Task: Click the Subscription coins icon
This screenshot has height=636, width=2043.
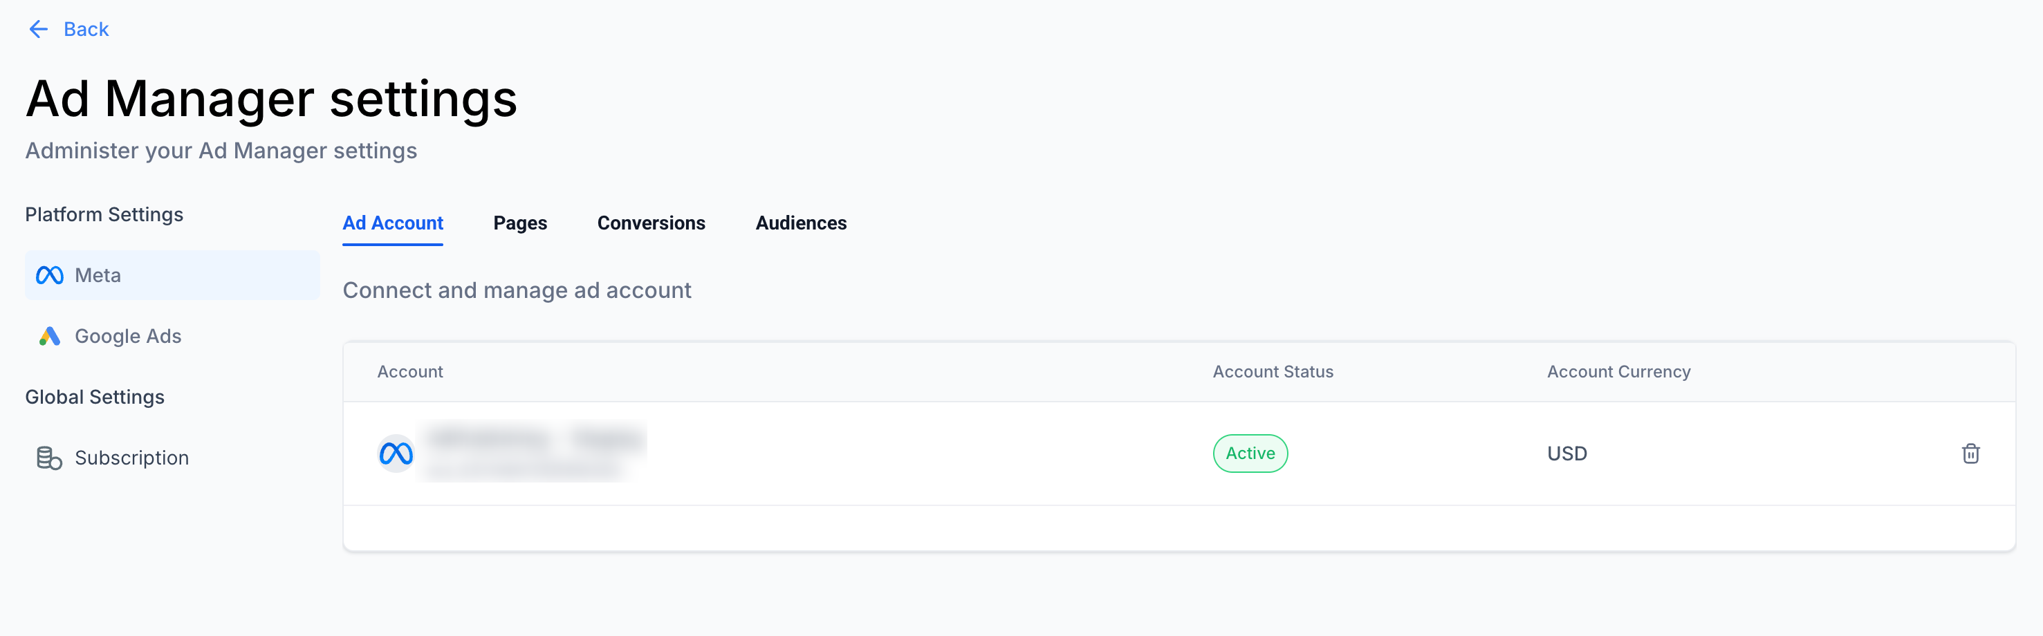Action: coord(49,458)
